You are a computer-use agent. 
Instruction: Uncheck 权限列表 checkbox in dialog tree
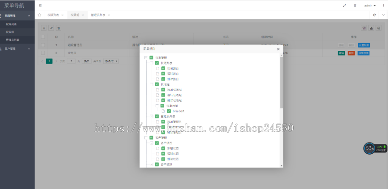157,63
